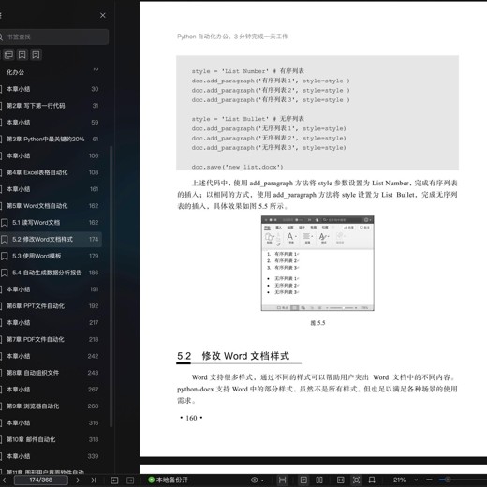Click the green local backup status icon
Viewport: 487px width, 487px height.
pos(152,480)
